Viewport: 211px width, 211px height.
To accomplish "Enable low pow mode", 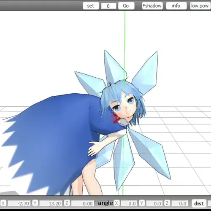I will pos(200,6).
